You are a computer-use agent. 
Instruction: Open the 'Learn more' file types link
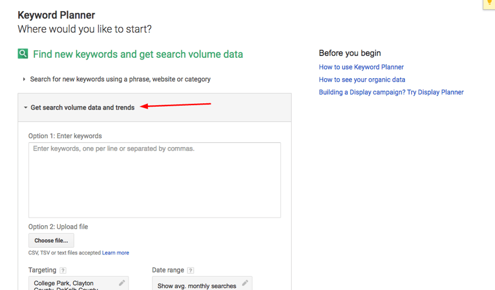116,253
